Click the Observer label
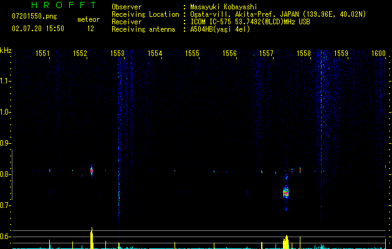Viewport: 392px width, 249px height. [x=127, y=7]
